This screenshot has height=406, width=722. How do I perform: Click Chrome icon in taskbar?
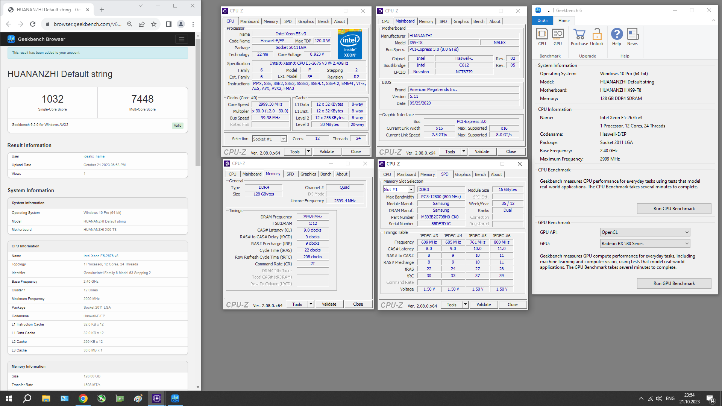pos(83,398)
